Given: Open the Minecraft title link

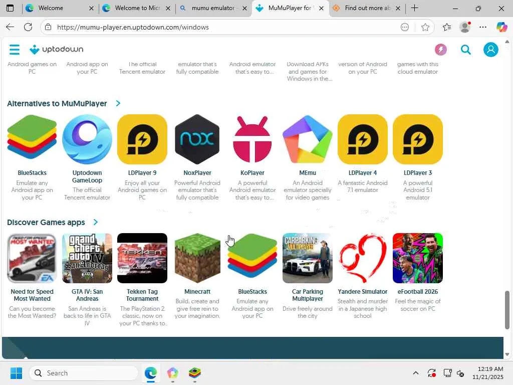Looking at the screenshot, I should 197,291.
